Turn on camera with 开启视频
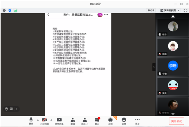 [x=45, y=121]
